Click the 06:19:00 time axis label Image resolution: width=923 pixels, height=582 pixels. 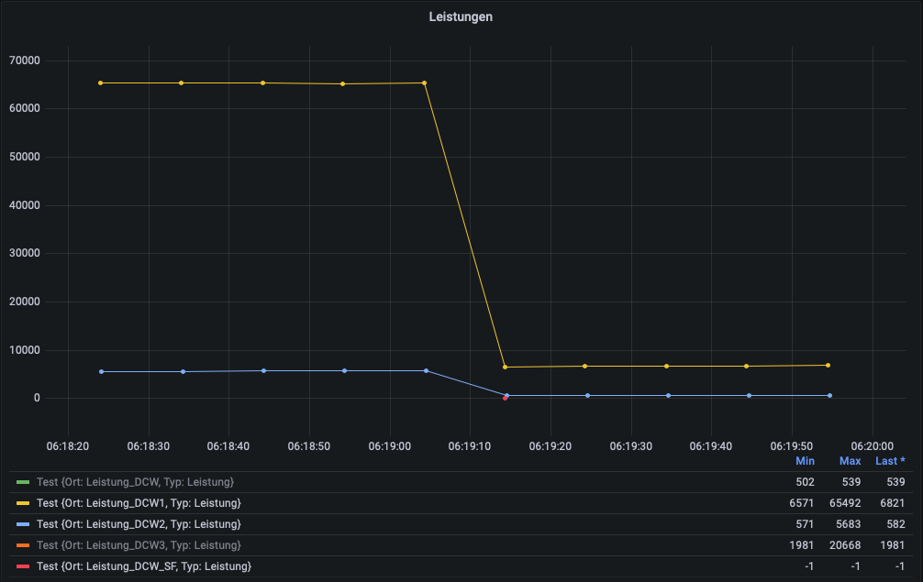point(390,446)
